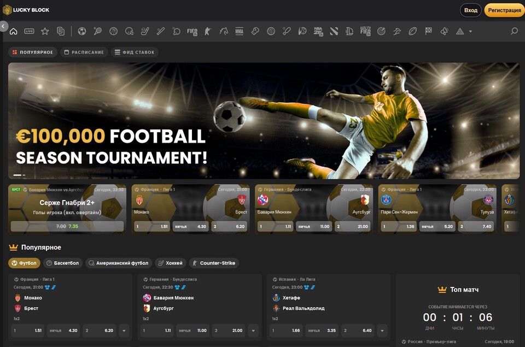This screenshot has height=347, width=525.
Task: Expand more markets for Хетафе match
Action: 382,331
